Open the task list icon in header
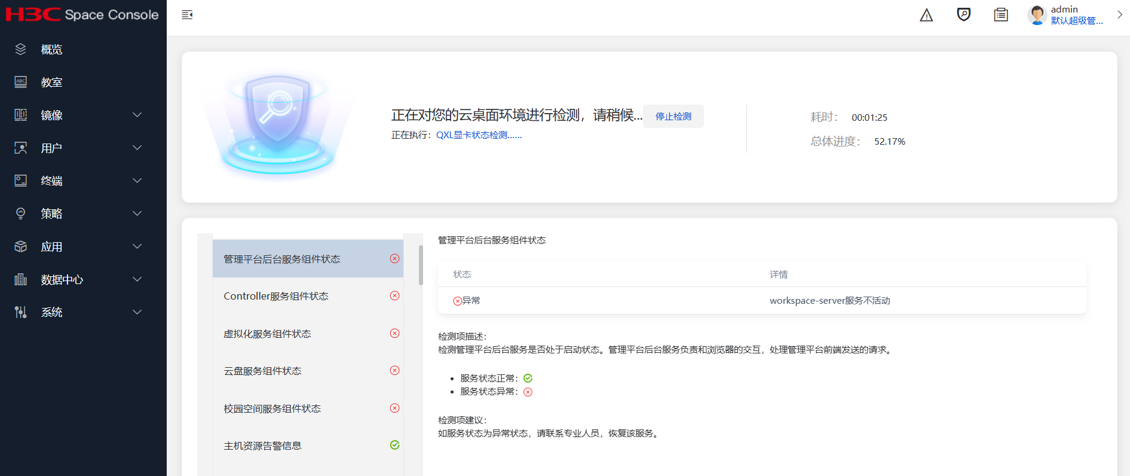This screenshot has width=1130, height=476. point(1001,15)
